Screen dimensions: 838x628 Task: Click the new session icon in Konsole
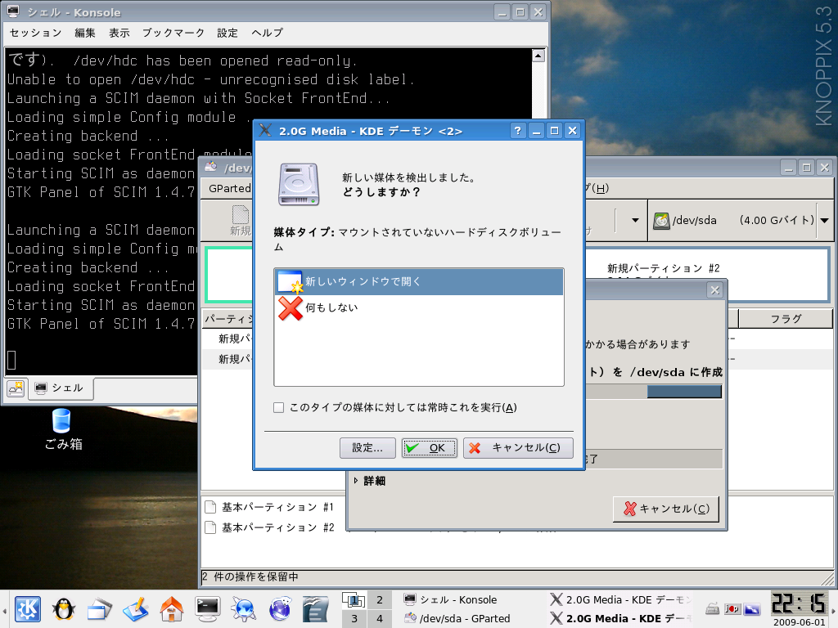coord(16,388)
